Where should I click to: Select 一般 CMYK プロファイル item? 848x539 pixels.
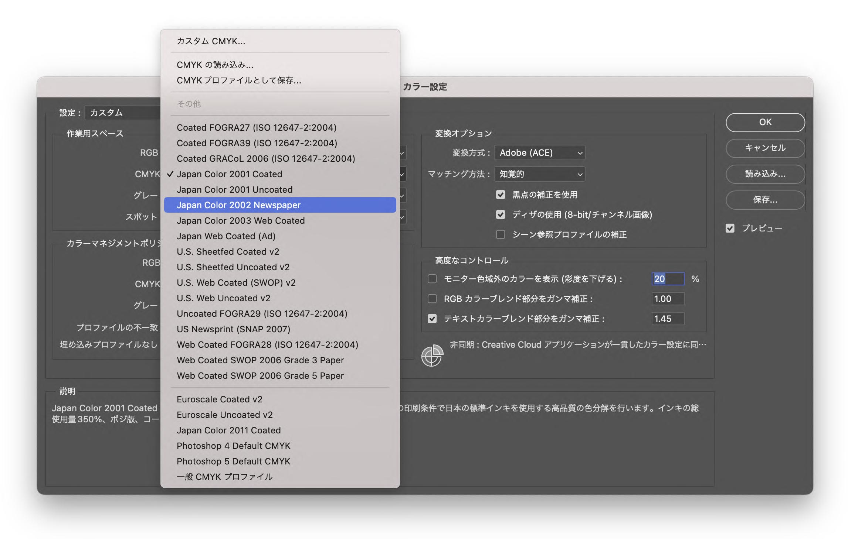(x=280, y=477)
